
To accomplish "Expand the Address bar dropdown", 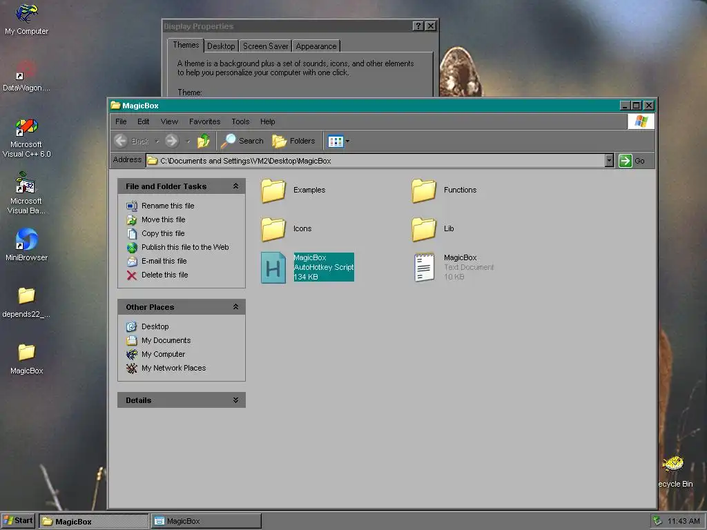I will [x=609, y=160].
